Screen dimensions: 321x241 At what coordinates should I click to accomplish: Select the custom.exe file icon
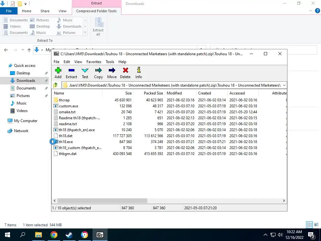tap(56, 106)
